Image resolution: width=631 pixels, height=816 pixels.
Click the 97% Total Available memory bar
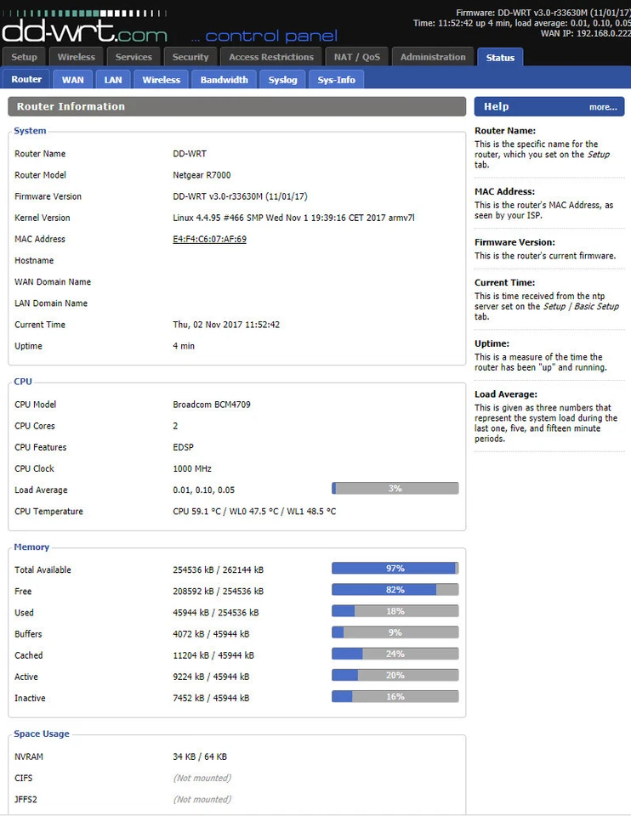[395, 568]
